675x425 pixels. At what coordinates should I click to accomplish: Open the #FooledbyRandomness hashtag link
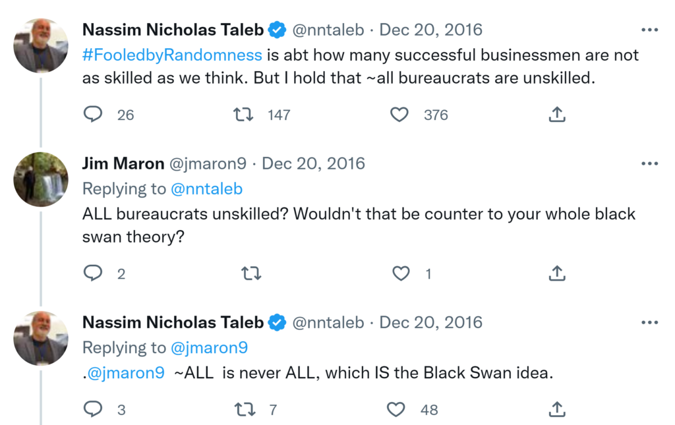(x=172, y=54)
